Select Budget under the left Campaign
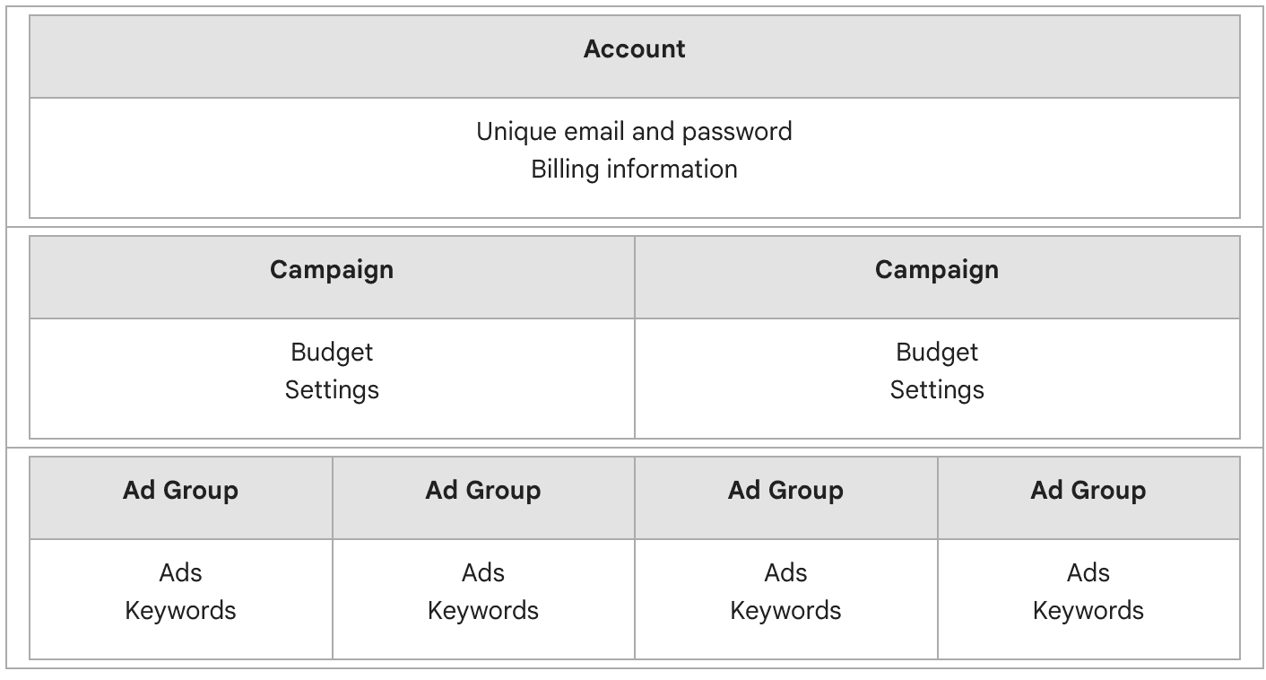1266x680 pixels. coord(332,353)
